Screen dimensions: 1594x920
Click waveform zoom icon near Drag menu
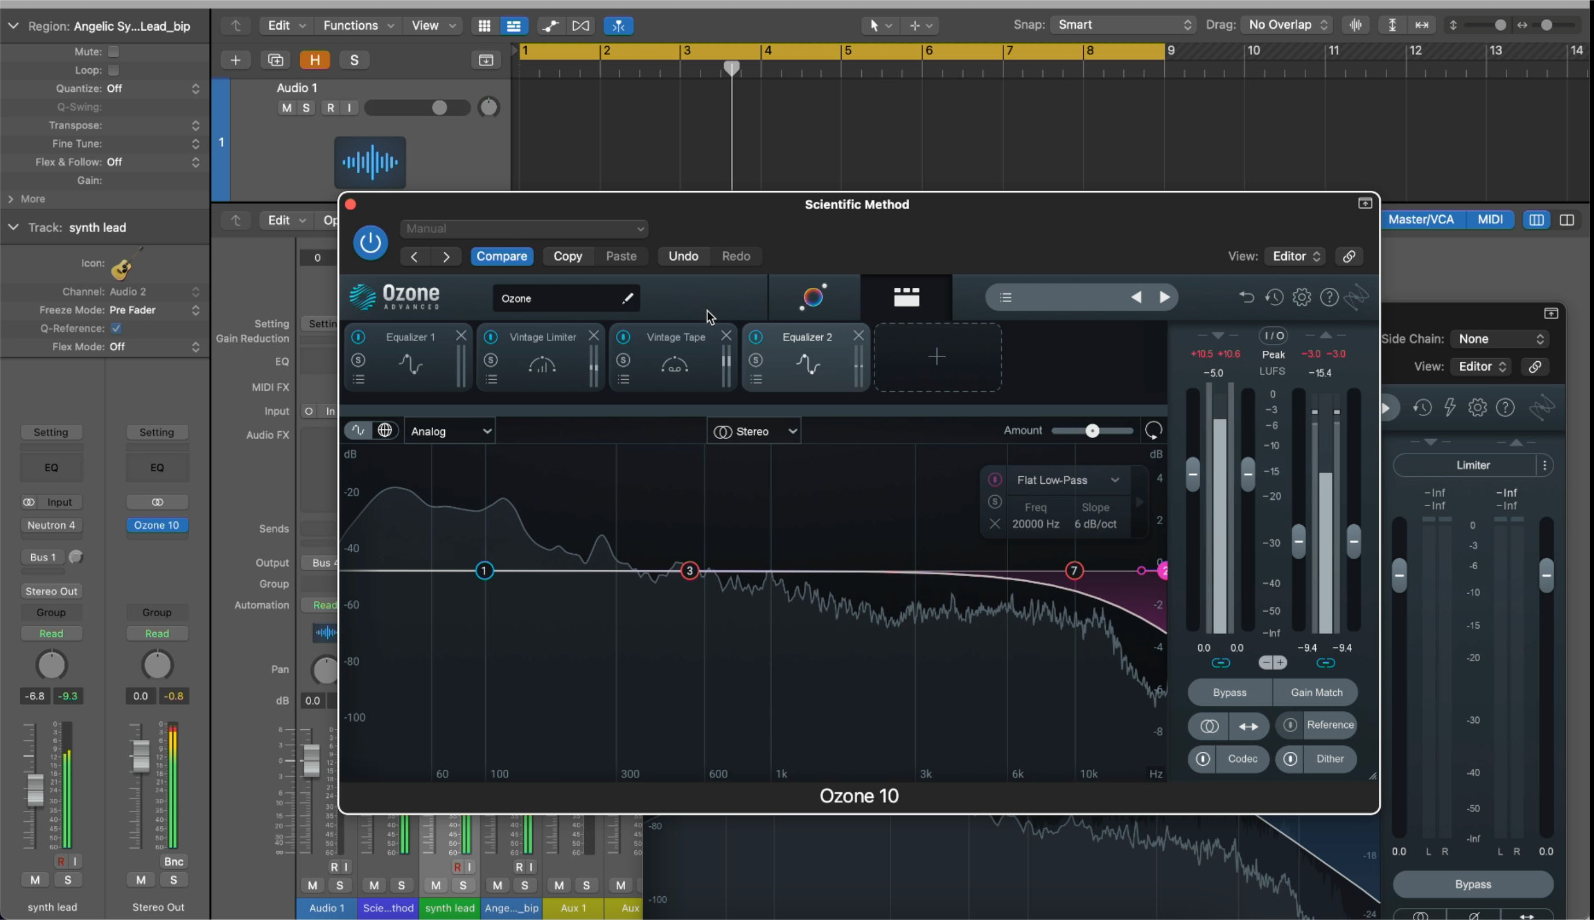point(1355,25)
